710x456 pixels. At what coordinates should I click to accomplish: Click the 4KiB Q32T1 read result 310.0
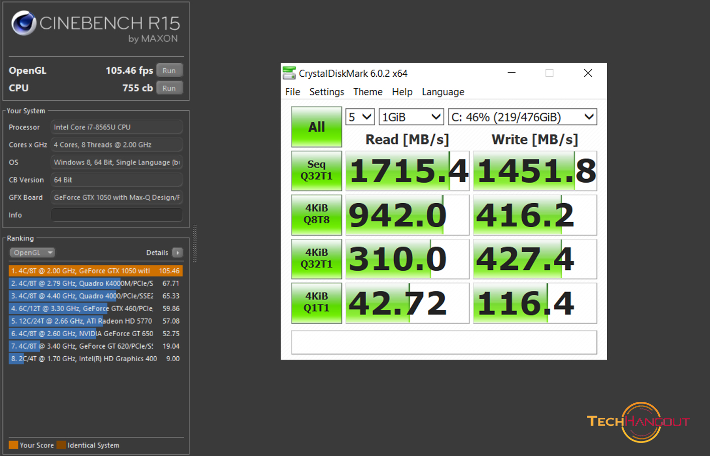tap(407, 259)
